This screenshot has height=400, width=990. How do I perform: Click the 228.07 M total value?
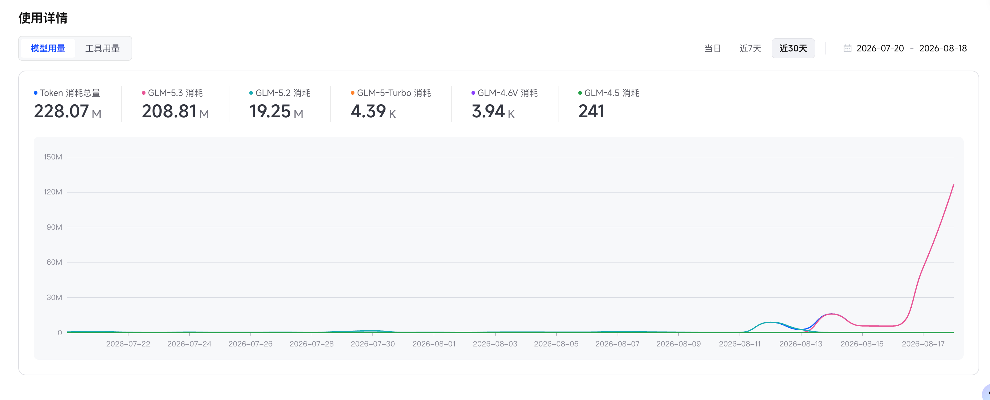67,111
